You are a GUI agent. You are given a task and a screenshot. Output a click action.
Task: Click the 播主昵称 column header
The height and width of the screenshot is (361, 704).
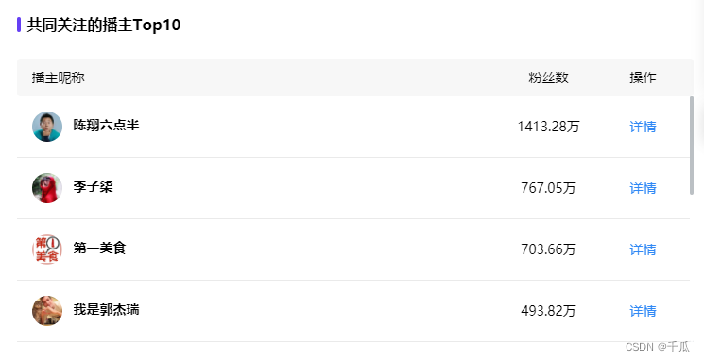click(59, 77)
